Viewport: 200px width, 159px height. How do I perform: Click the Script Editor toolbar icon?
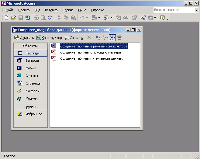[x=126, y=18]
